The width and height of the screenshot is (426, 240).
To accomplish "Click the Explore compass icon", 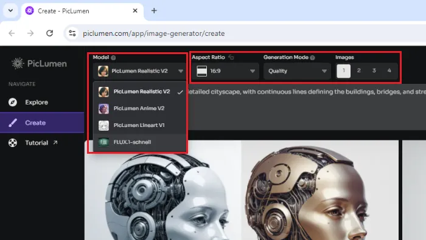I will 13,102.
